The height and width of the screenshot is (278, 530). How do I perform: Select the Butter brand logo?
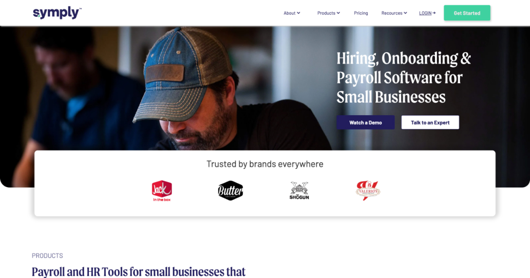(231, 191)
